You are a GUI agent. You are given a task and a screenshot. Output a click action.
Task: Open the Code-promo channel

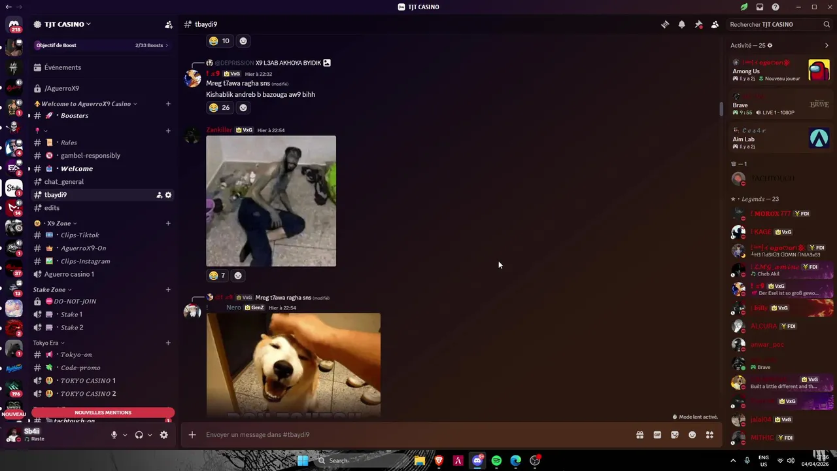pyautogui.click(x=103, y=368)
